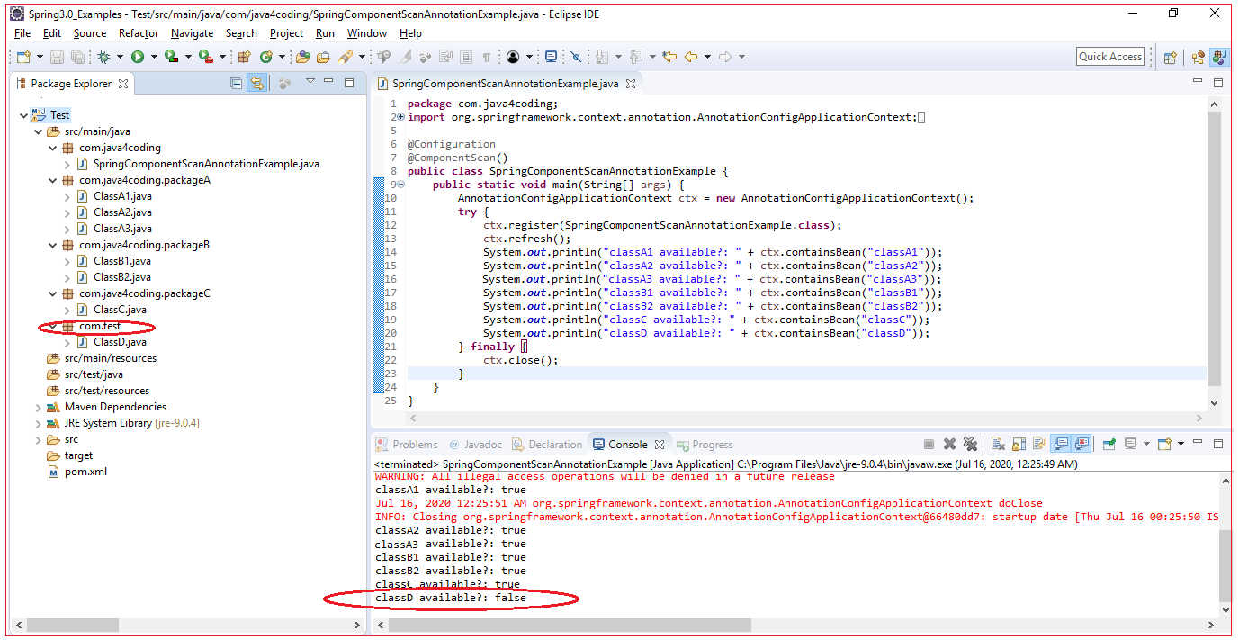The height and width of the screenshot is (640, 1239).
Task: Switch to the Progress tab
Action: pos(705,444)
